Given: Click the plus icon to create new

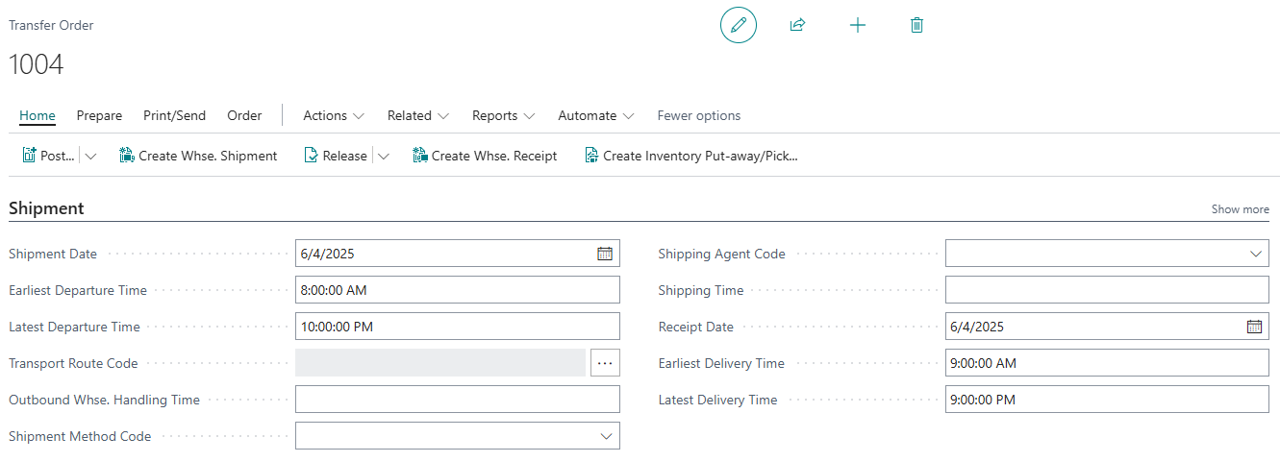Looking at the screenshot, I should point(858,25).
